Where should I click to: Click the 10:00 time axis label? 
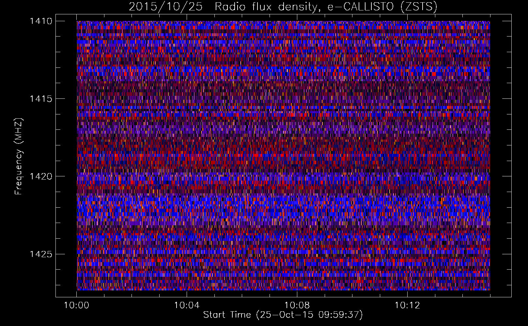click(x=76, y=305)
